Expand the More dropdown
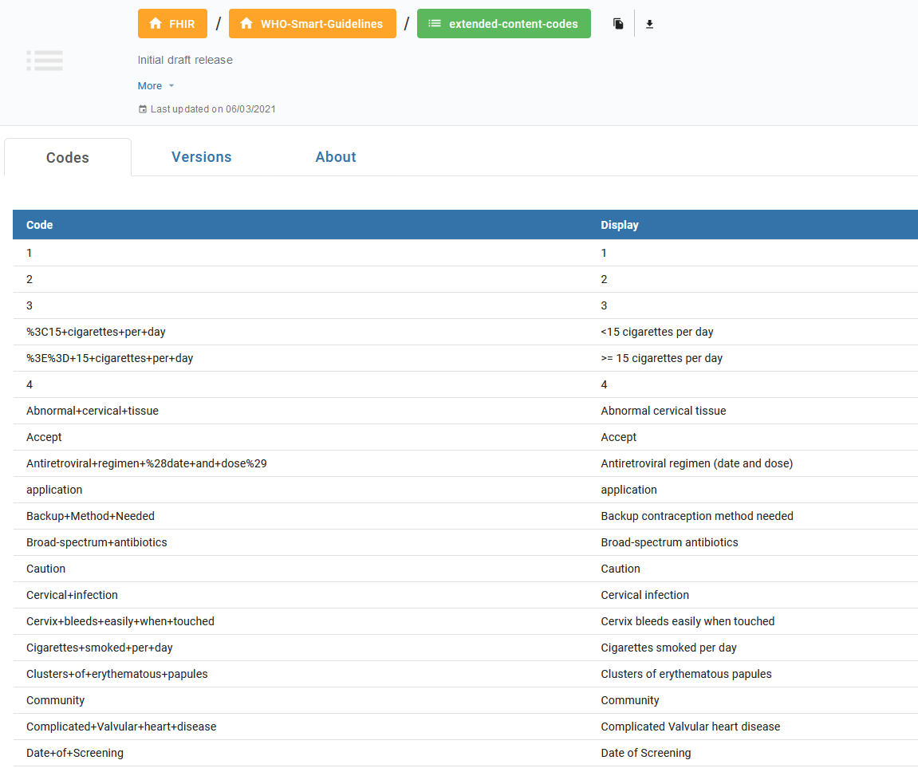918x768 pixels. click(156, 86)
